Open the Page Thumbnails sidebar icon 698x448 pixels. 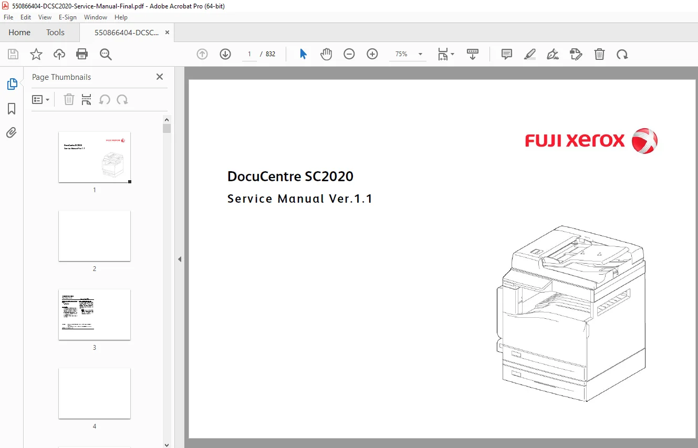(x=12, y=84)
